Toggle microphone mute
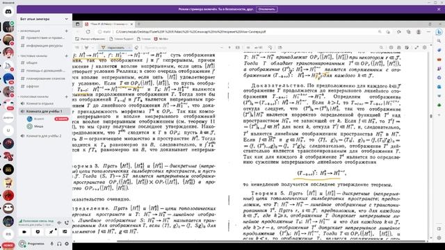 [x=51, y=244]
